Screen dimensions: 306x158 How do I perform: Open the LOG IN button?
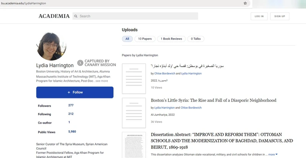click(259, 16)
